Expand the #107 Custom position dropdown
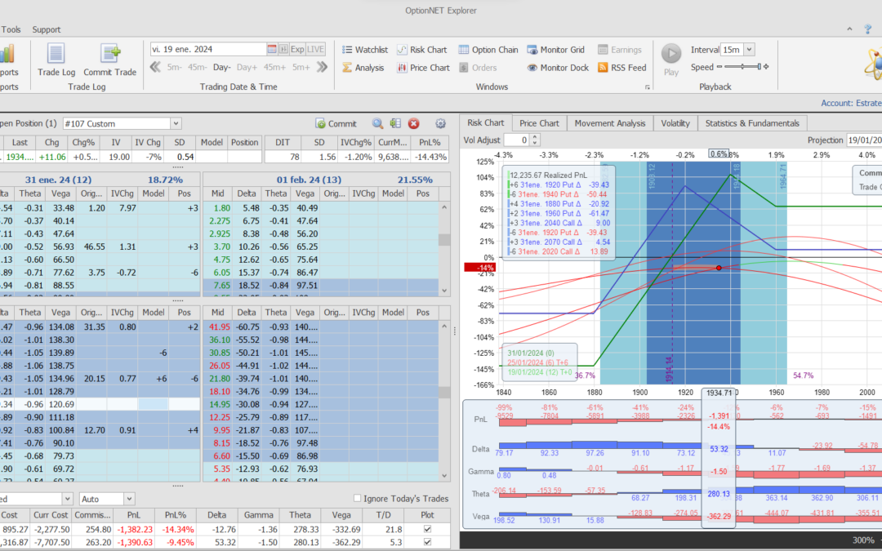 click(176, 123)
